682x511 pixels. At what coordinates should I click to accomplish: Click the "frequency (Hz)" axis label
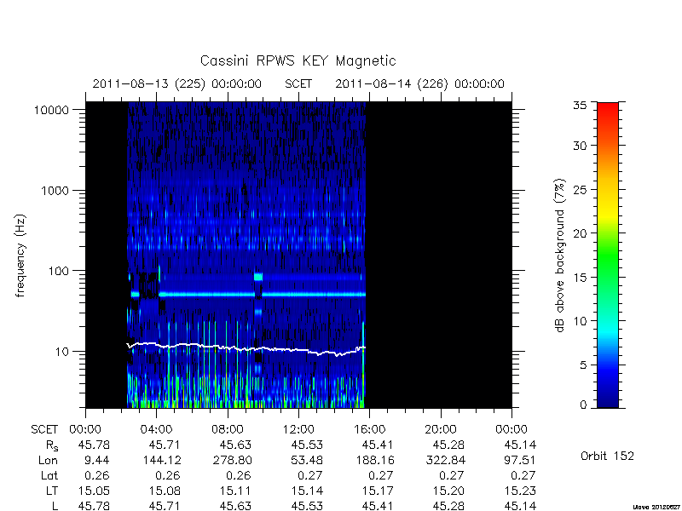[20, 255]
